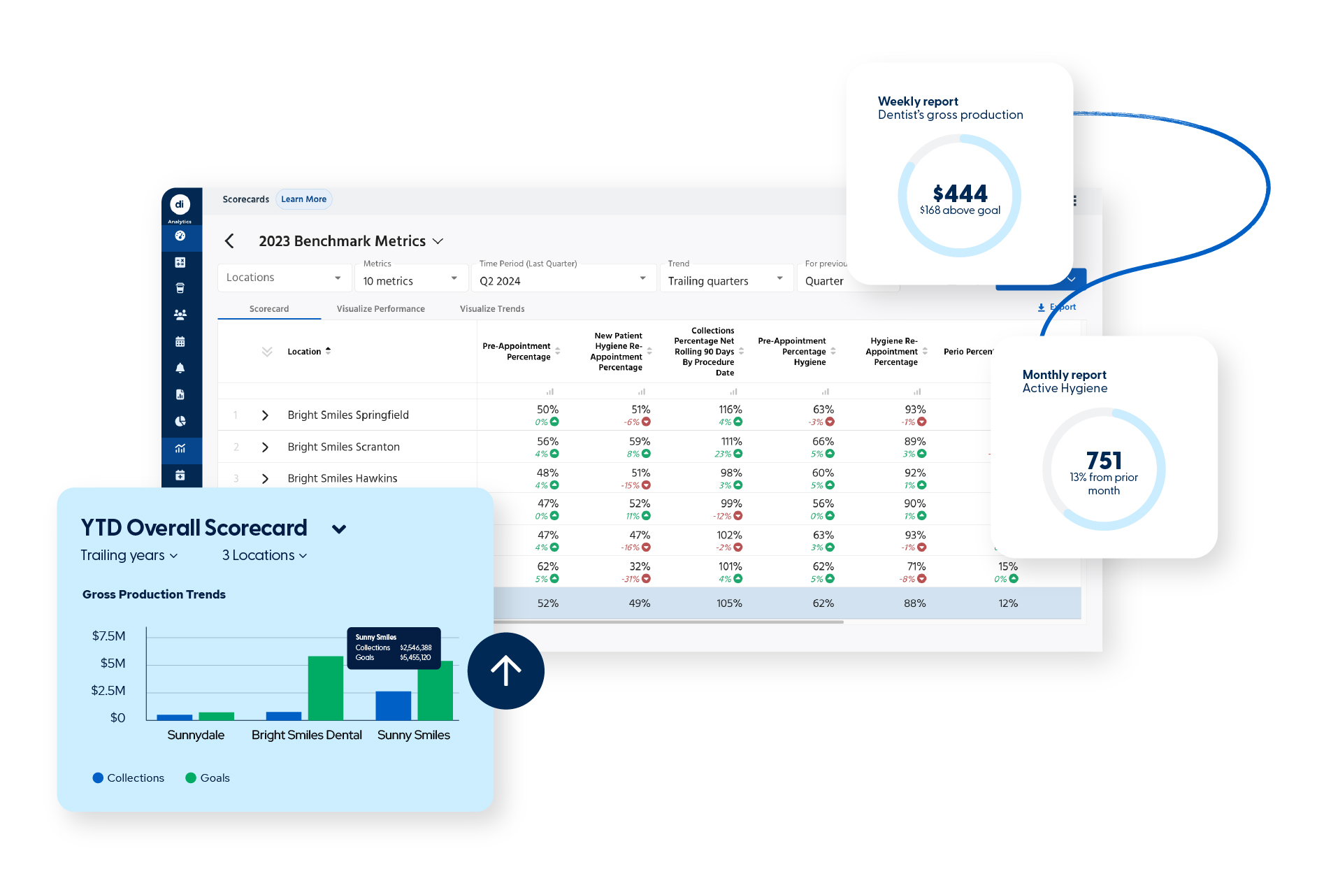Click the Export icon above the table
Viewport: 1317px width, 874px height.
click(x=1057, y=307)
